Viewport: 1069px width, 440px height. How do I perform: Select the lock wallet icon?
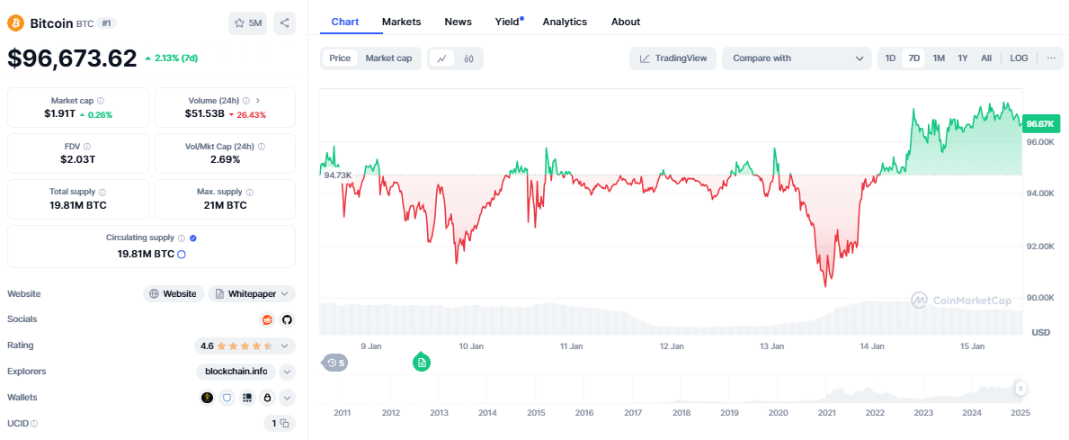coord(267,397)
